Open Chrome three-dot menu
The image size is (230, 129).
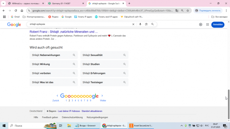pos(226,10)
